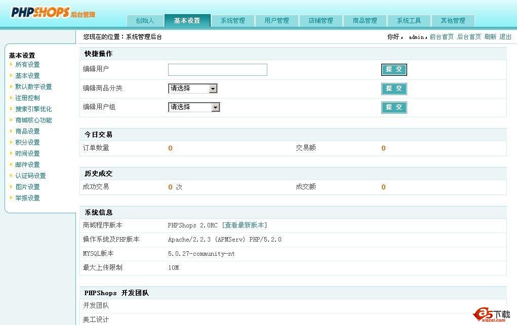Open the 系统工具 tab

(x=409, y=21)
